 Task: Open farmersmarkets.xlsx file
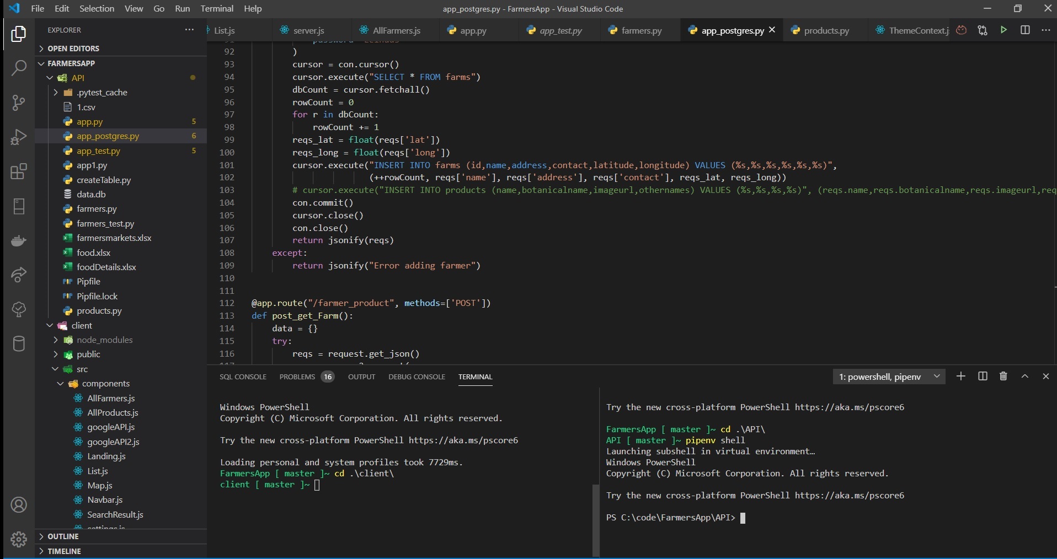click(121, 238)
